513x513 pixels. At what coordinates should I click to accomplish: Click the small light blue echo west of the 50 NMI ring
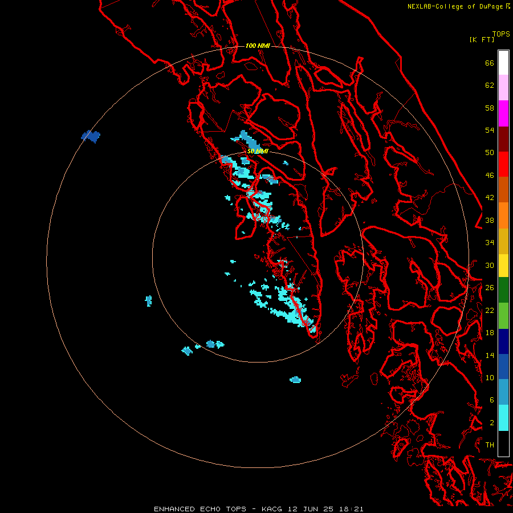point(149,300)
